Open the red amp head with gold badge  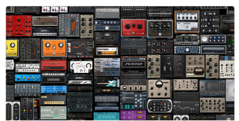pos(54,65)
